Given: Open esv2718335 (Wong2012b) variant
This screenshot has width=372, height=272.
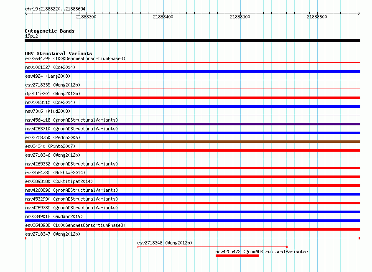Looking at the screenshot, I should 53,85.
